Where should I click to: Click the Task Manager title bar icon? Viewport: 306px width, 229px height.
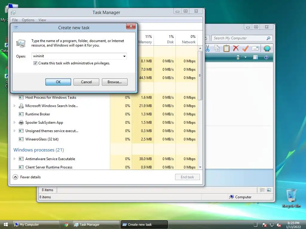pyautogui.click(x=13, y=13)
